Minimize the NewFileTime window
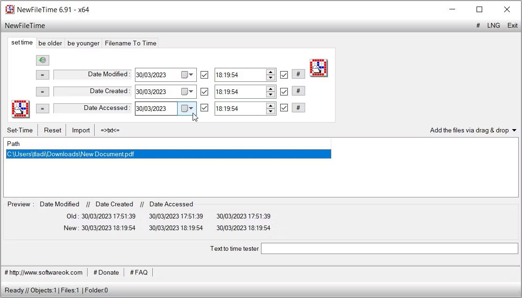The height and width of the screenshot is (298, 522). click(x=452, y=9)
